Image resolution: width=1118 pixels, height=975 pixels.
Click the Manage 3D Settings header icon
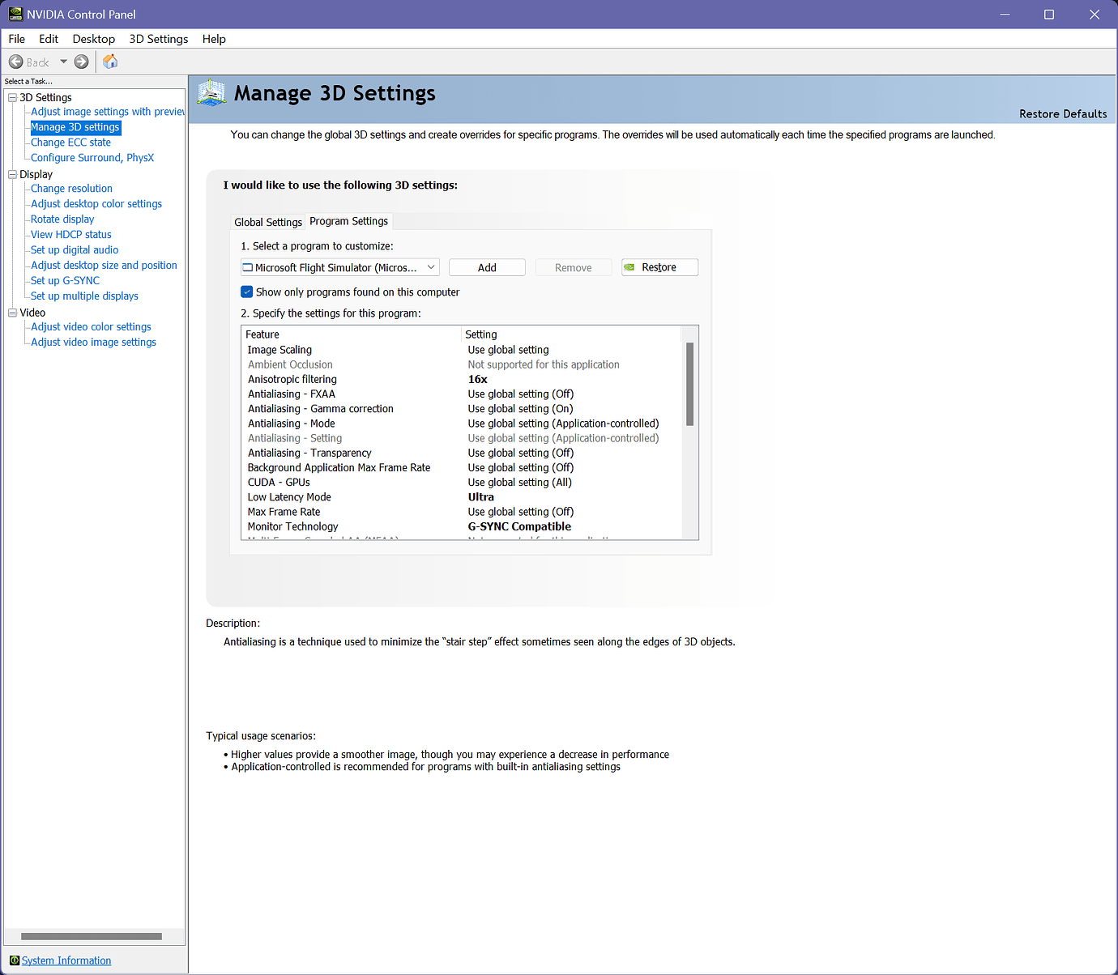(x=211, y=93)
